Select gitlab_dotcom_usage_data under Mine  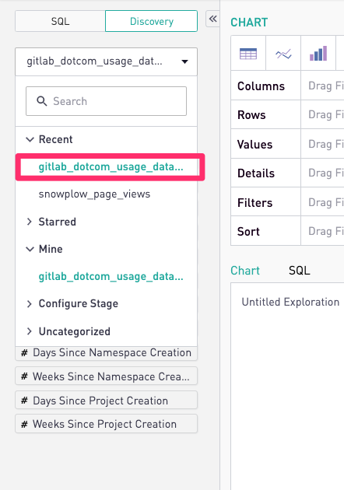(111, 277)
